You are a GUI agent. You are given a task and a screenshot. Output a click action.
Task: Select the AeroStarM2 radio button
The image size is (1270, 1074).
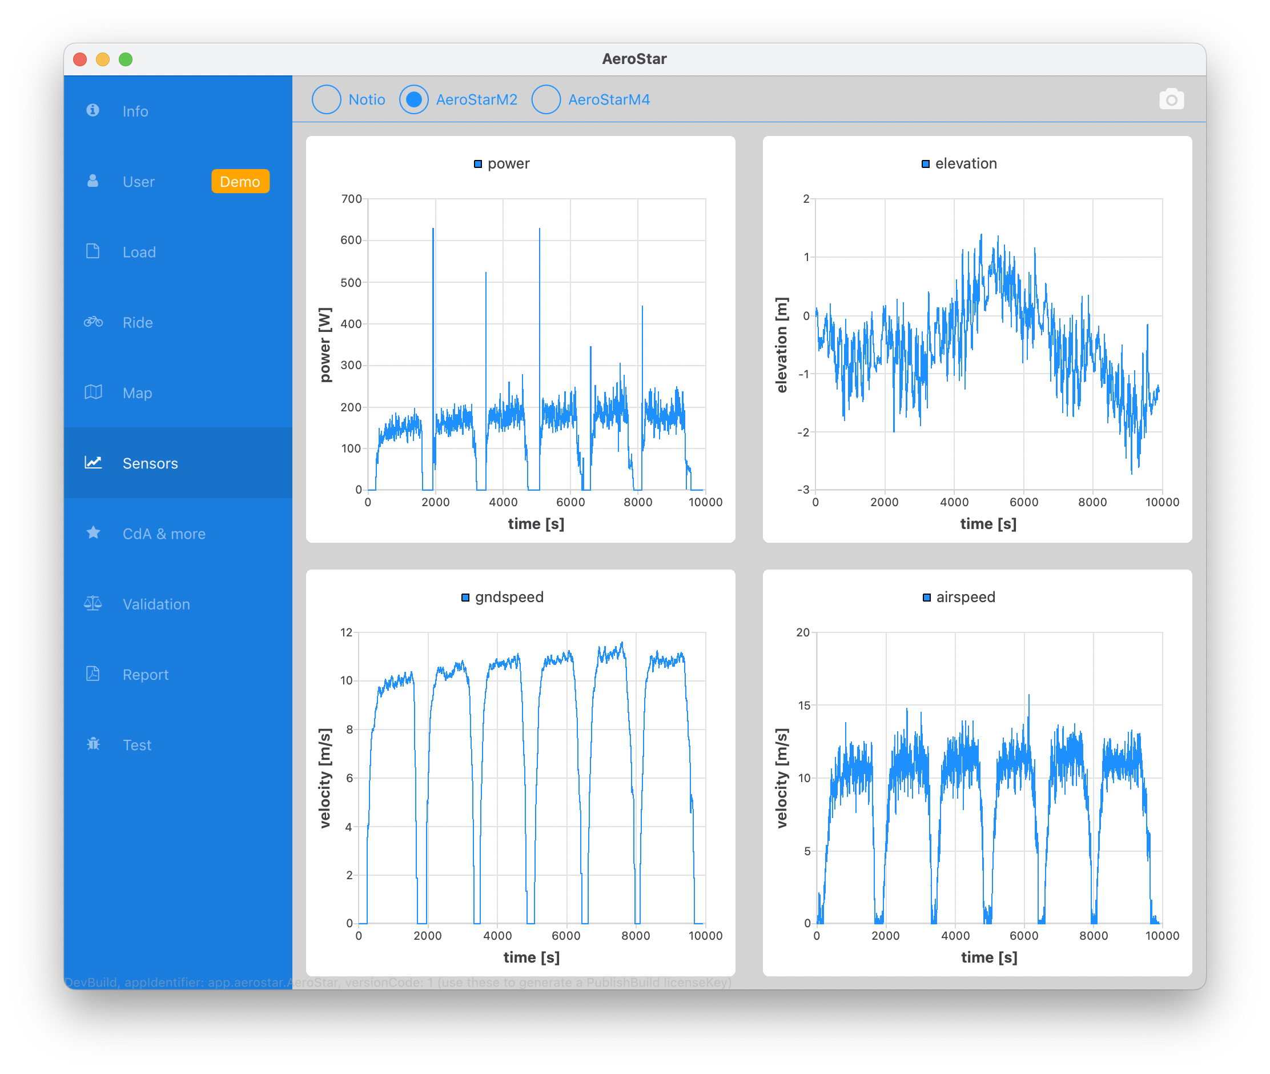(x=414, y=99)
